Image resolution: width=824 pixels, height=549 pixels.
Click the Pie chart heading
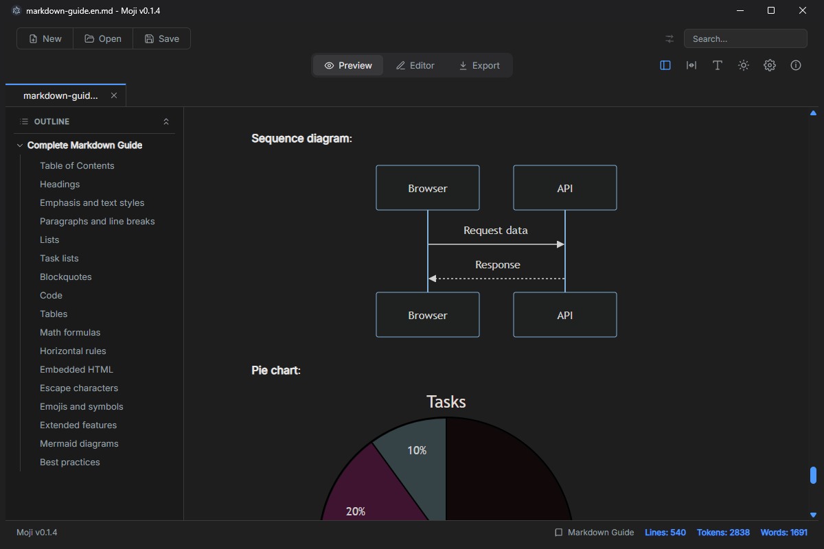click(276, 371)
